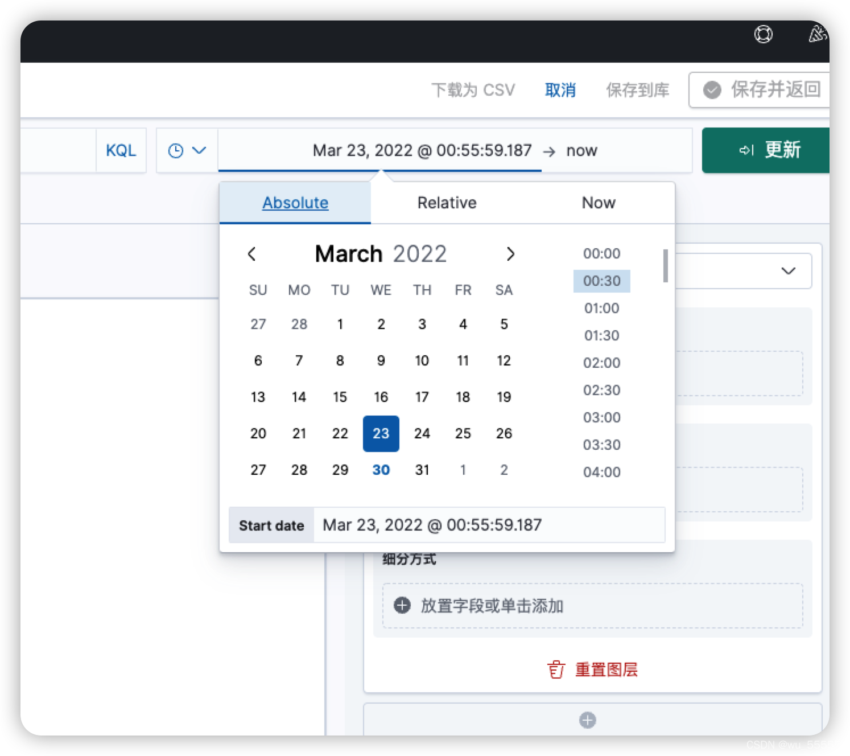Go to the next month arrow
850x756 pixels.
click(510, 254)
